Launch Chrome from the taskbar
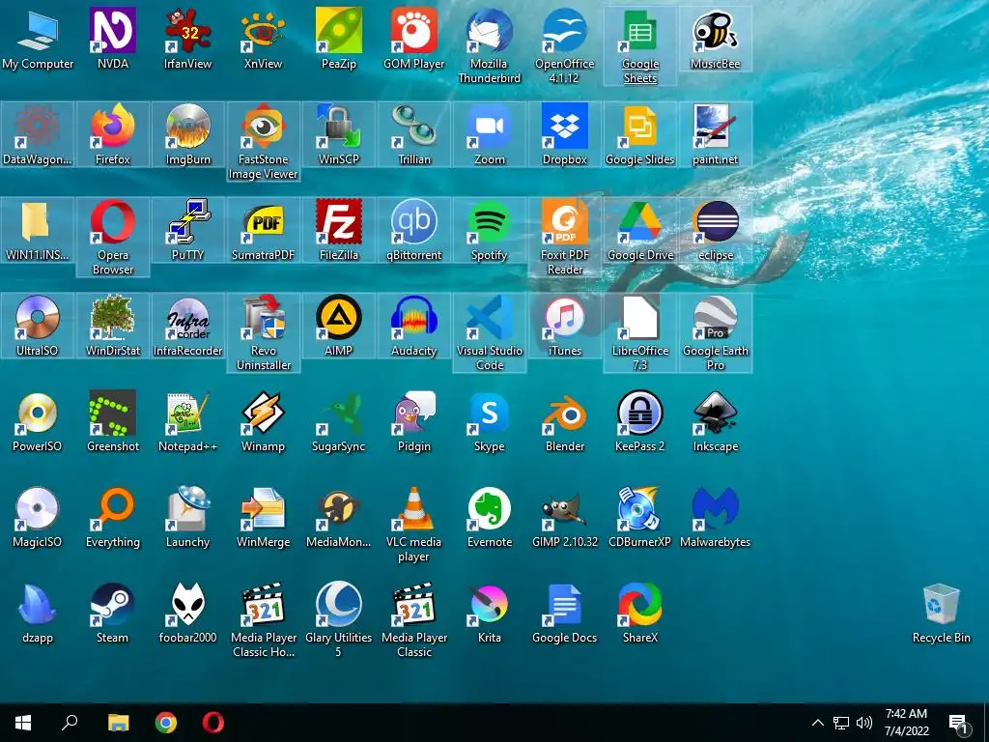 point(166,723)
